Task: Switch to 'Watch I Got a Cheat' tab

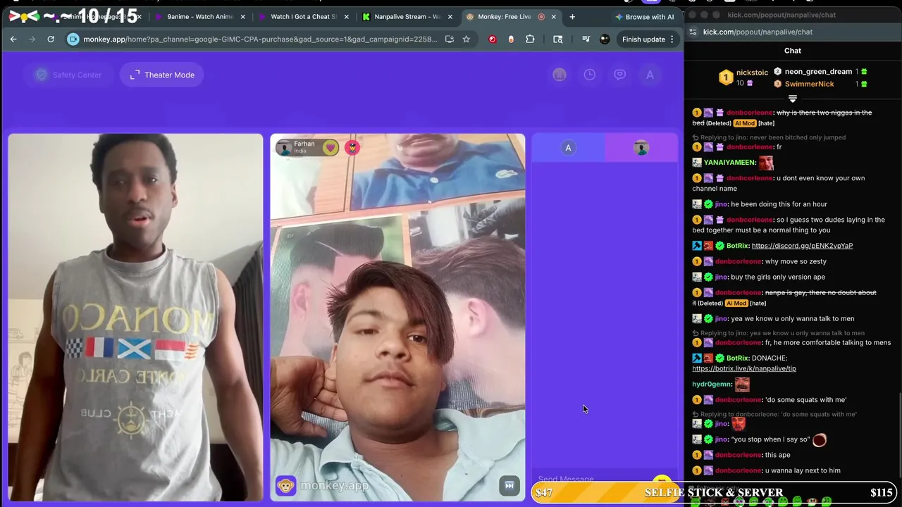Action: [x=303, y=17]
